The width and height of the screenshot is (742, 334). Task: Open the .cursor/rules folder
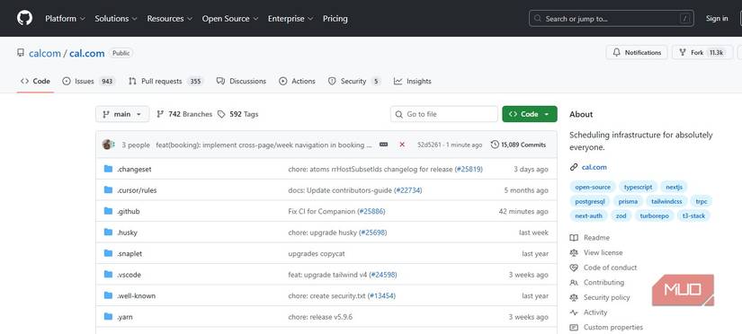pos(137,190)
